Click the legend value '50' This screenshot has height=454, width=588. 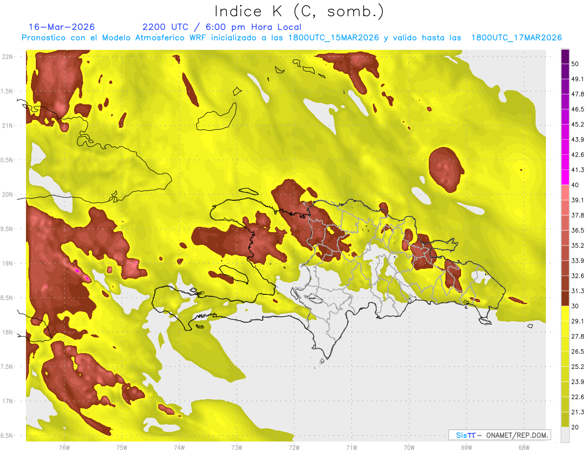click(x=575, y=64)
